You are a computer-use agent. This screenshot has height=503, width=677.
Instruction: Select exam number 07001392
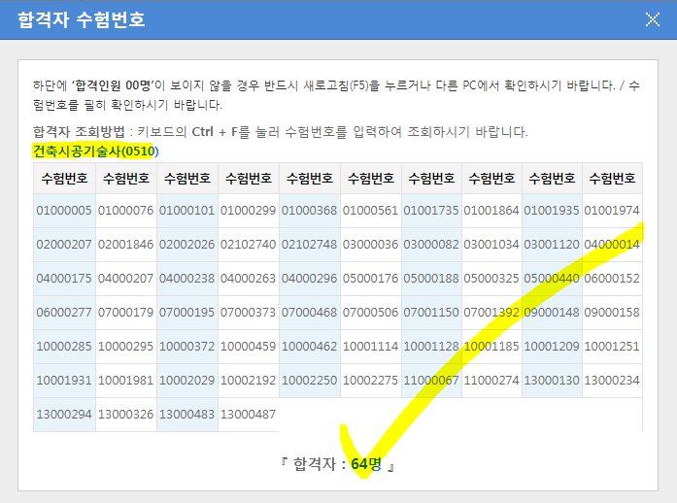pyautogui.click(x=491, y=312)
